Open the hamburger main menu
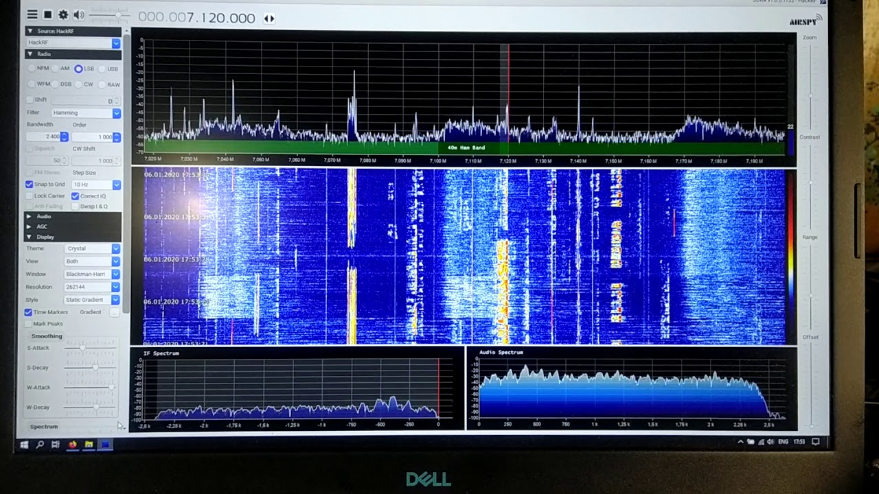Screen dimensions: 879x494 tap(32, 14)
